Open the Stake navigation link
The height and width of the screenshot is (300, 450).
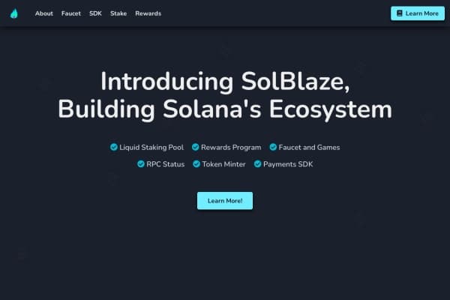coord(118,13)
